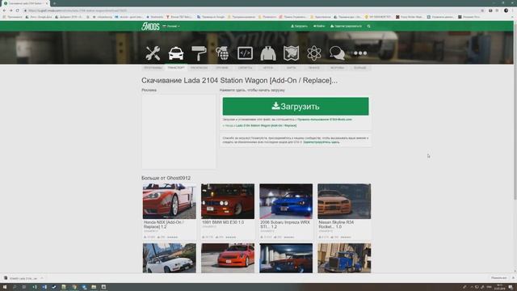517x291 pixels.
Task: Open the Weapons grenade icon
Action: pos(222,53)
